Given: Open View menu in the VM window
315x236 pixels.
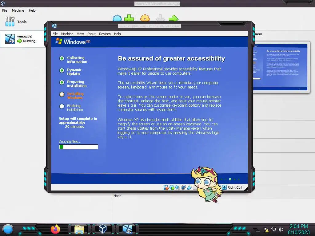Looking at the screenshot, I should [x=80, y=34].
